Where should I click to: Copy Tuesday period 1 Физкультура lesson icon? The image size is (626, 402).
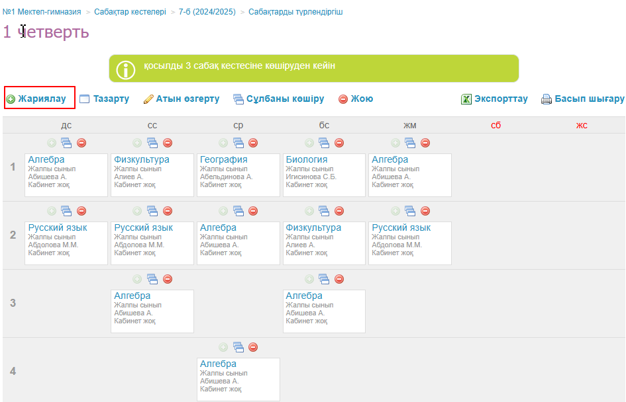[152, 143]
